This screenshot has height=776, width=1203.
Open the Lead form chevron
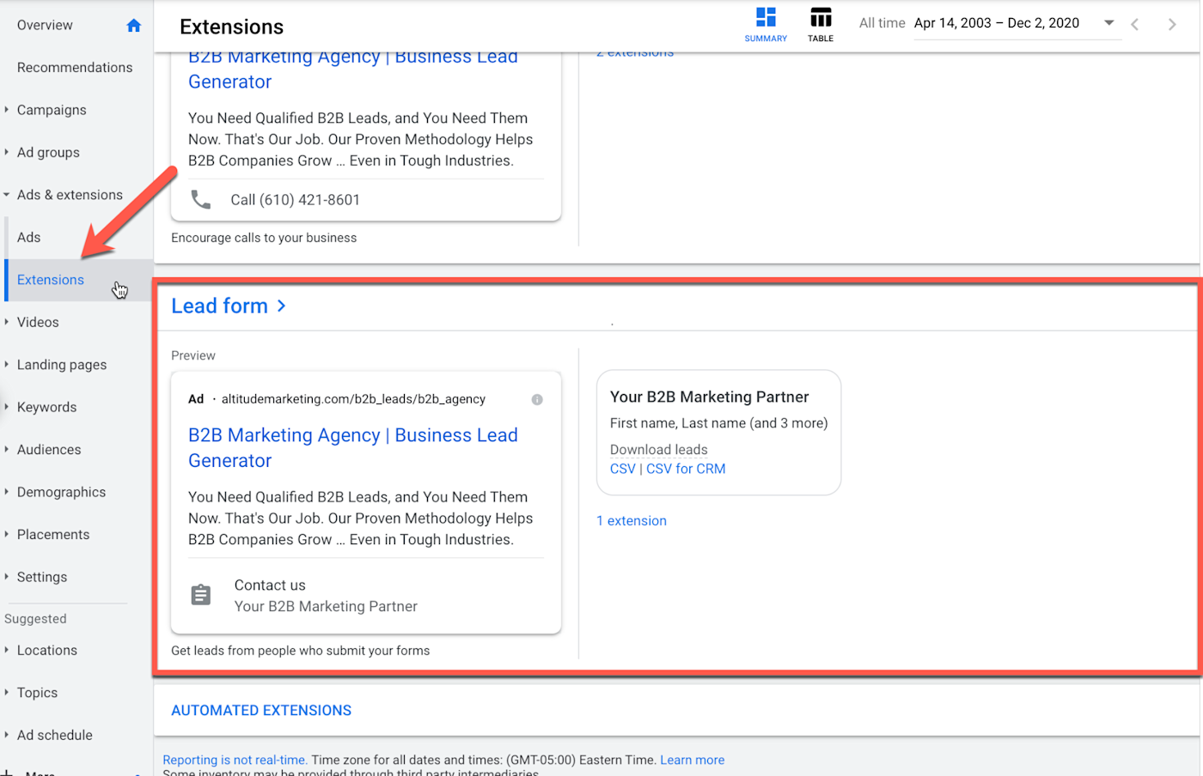pos(281,306)
